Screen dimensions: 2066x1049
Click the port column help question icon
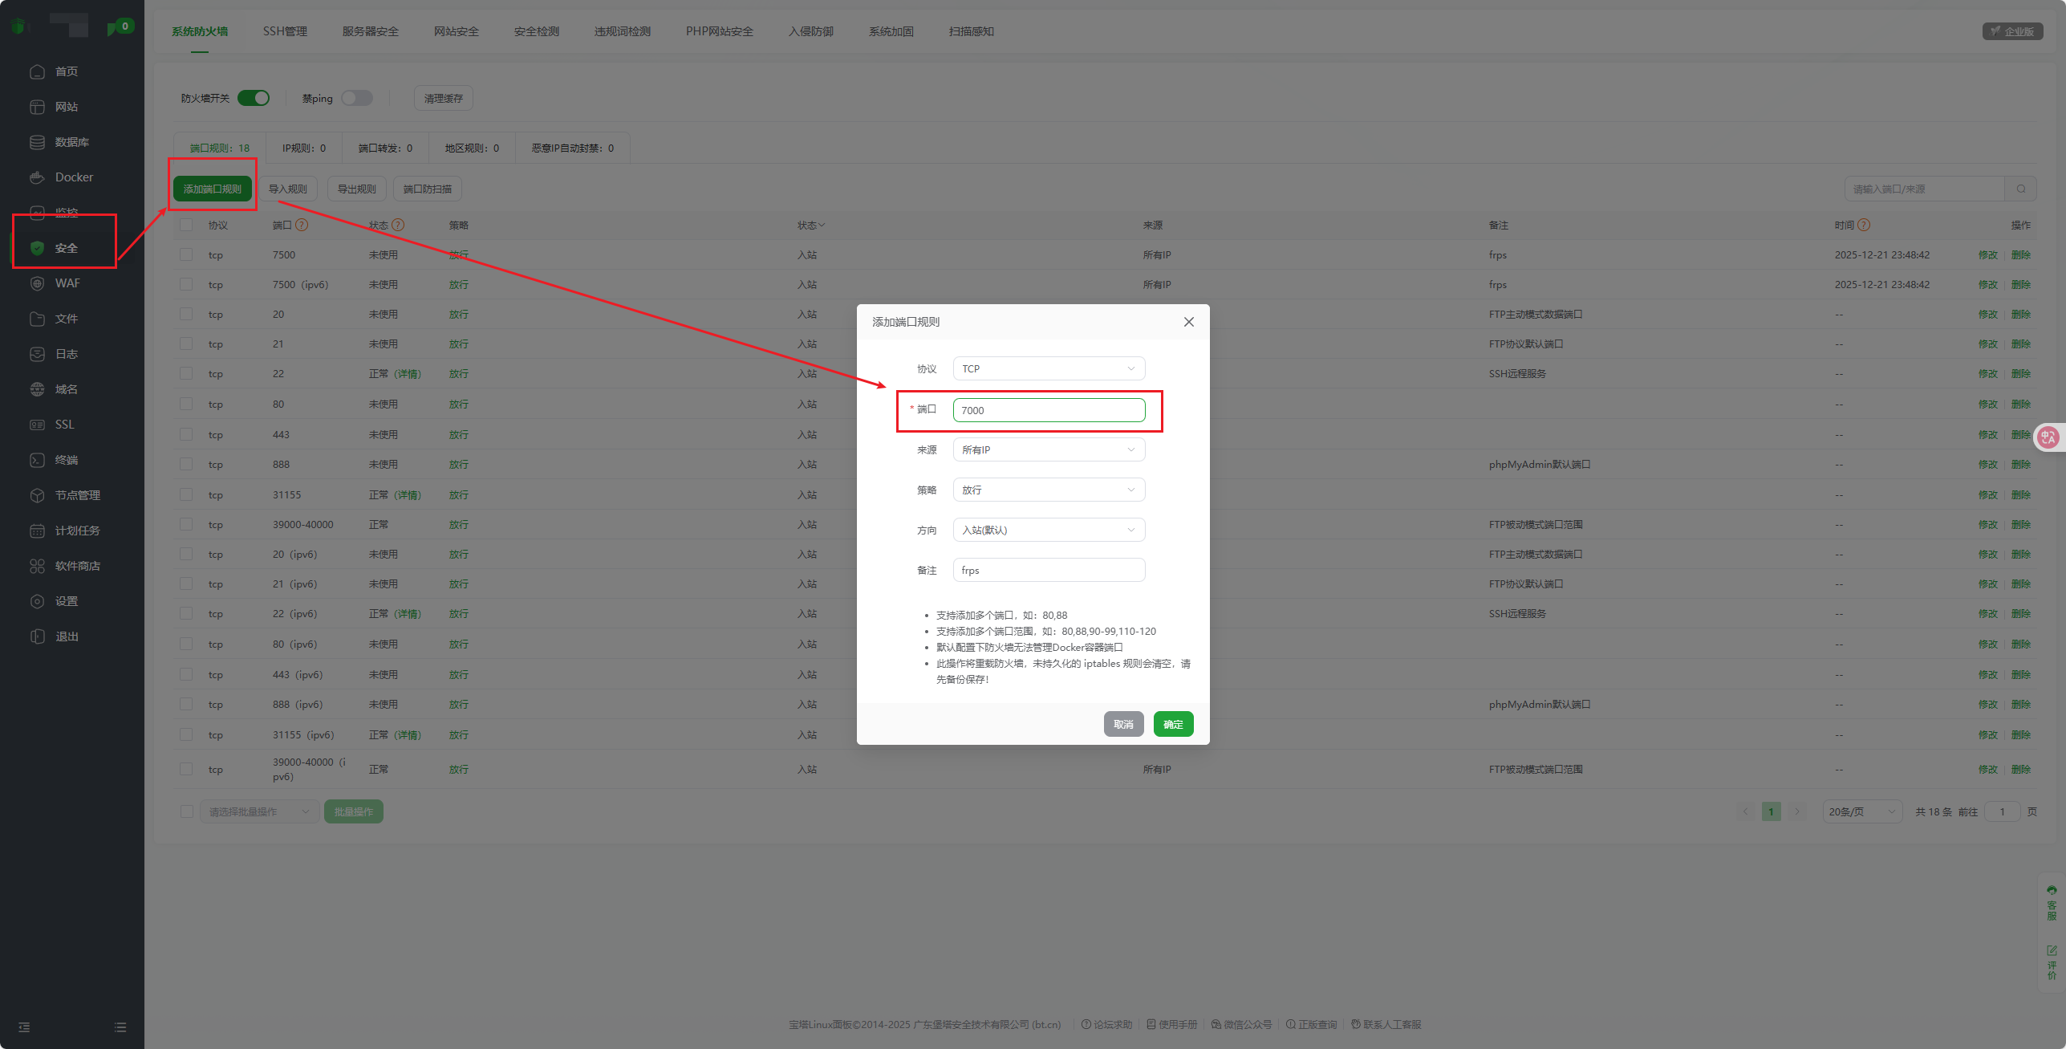pos(302,226)
